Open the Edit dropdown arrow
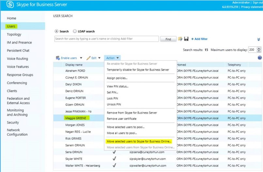263x172 pixels. (99, 58)
